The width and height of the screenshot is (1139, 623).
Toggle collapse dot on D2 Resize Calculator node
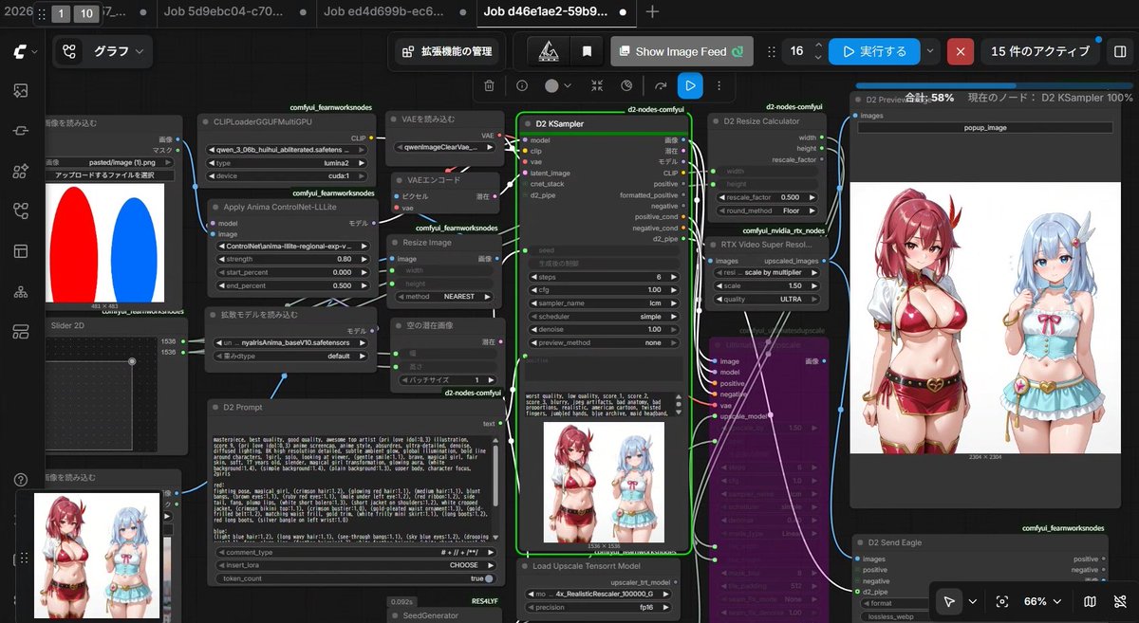click(714, 121)
